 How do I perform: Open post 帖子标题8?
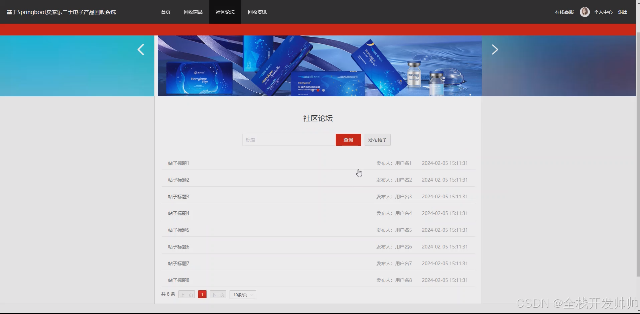(x=178, y=280)
